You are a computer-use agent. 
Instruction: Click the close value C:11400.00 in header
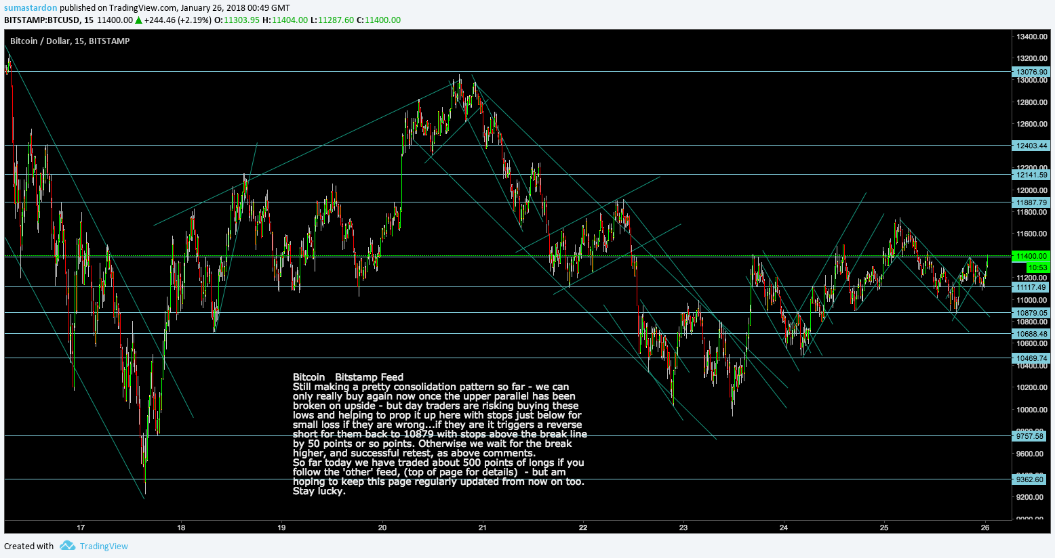click(378, 20)
